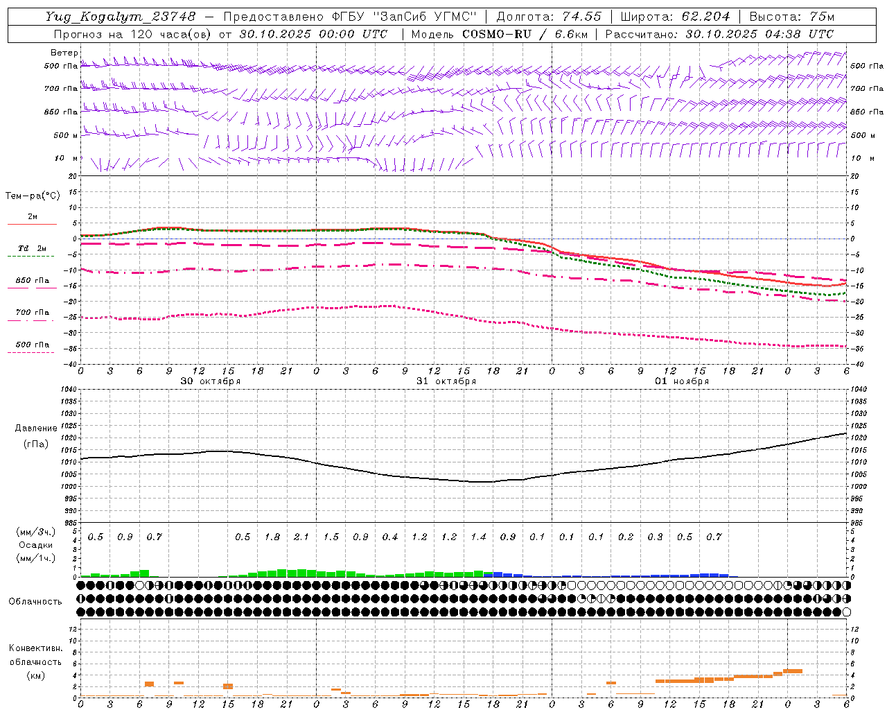Image resolution: width=887 pixels, height=710 pixels.
Task: Click the precipitation value 0.2
Action: click(626, 537)
